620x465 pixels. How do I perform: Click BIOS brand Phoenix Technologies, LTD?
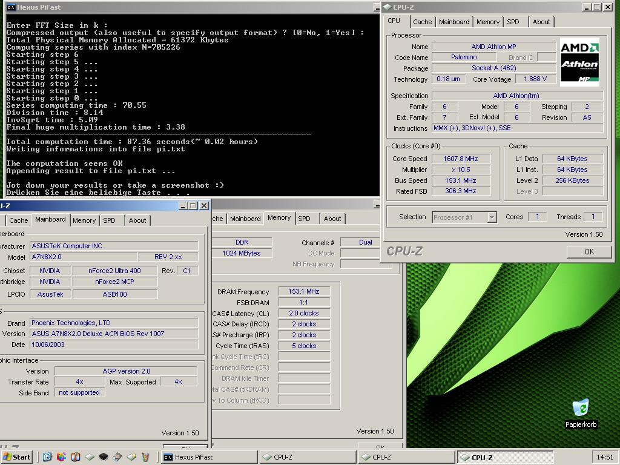pyautogui.click(x=114, y=323)
